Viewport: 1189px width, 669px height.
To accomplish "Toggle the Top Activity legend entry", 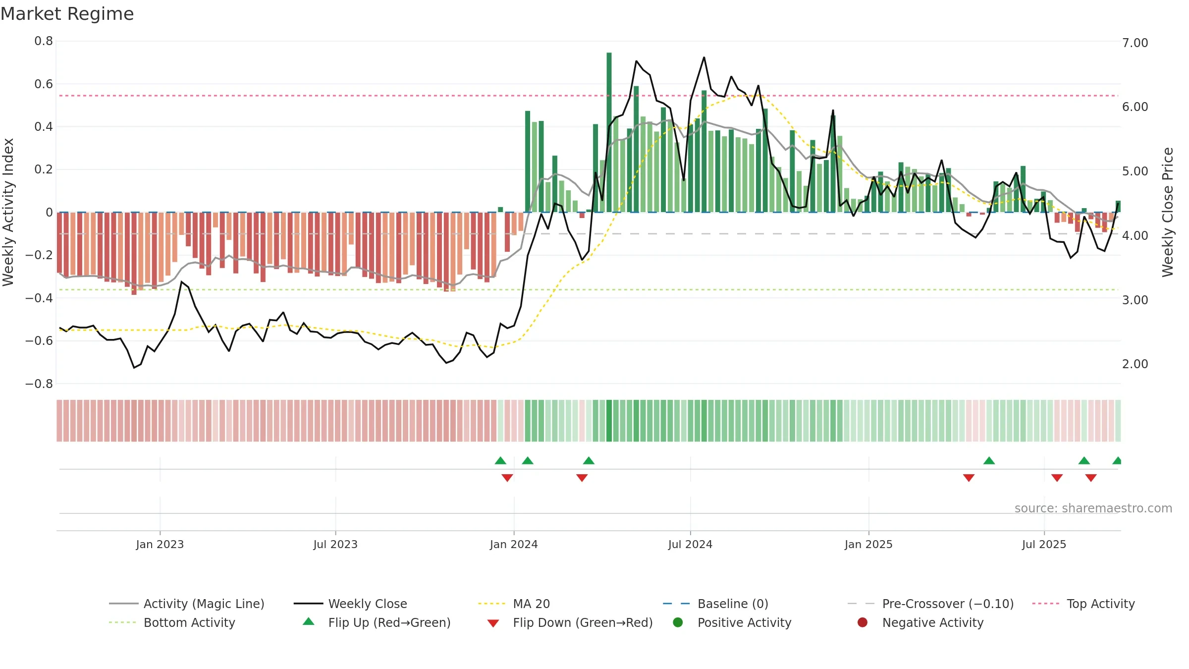I will (1083, 604).
